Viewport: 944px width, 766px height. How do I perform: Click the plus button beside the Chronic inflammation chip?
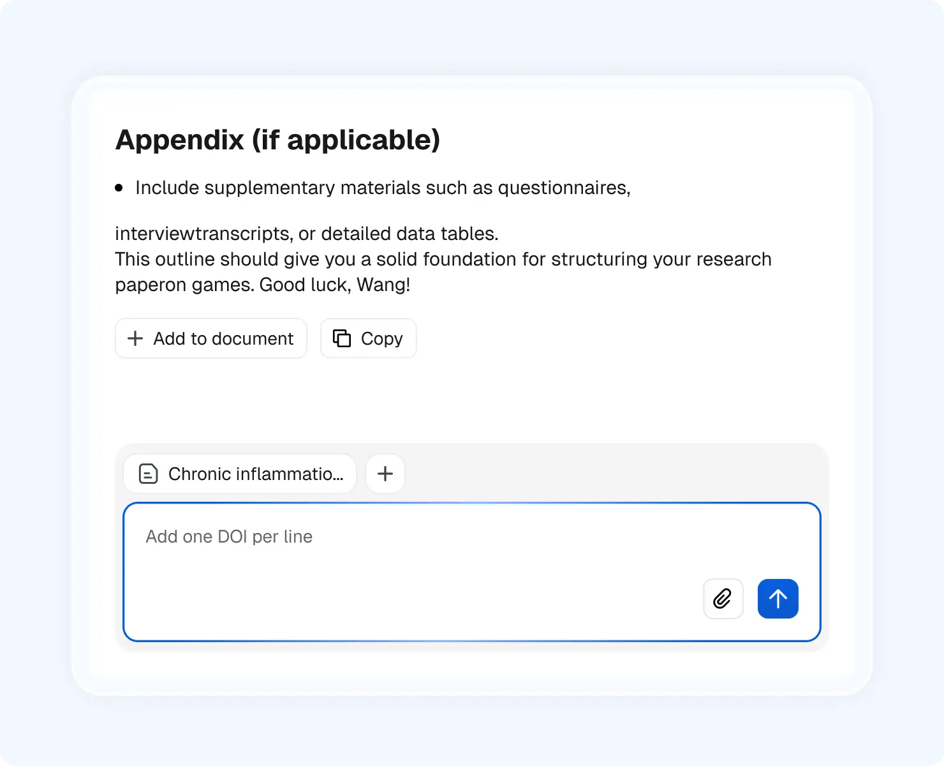pyautogui.click(x=385, y=474)
